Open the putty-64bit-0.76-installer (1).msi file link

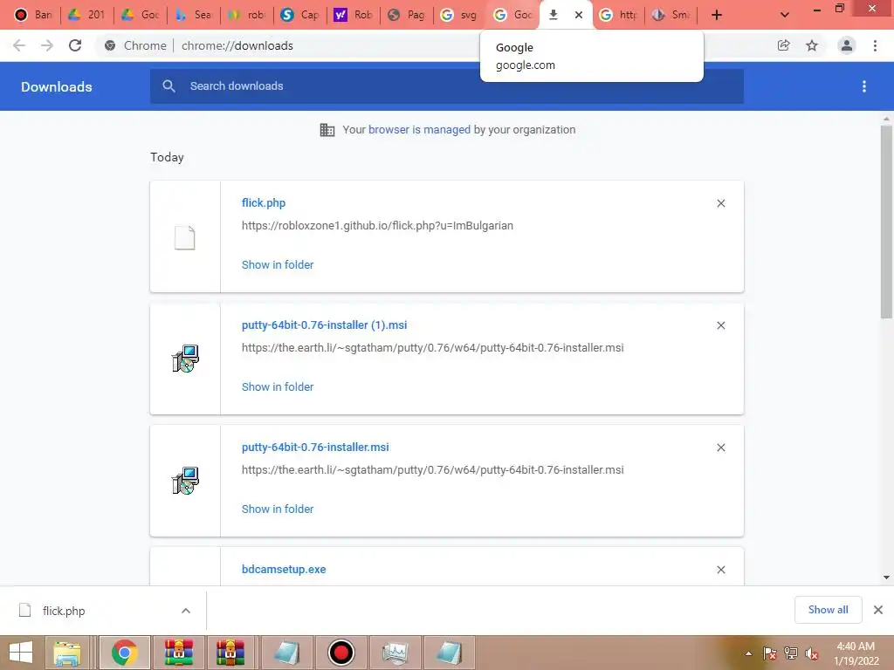coord(325,325)
